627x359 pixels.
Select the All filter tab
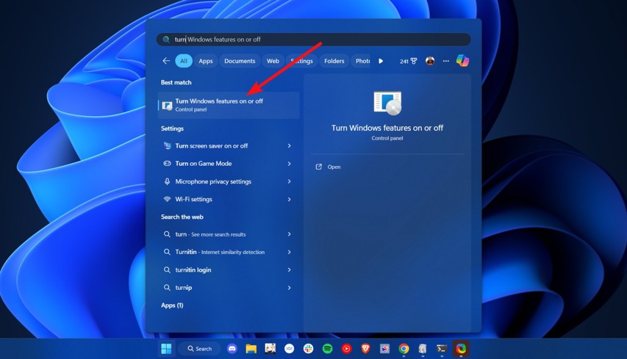pyautogui.click(x=184, y=61)
